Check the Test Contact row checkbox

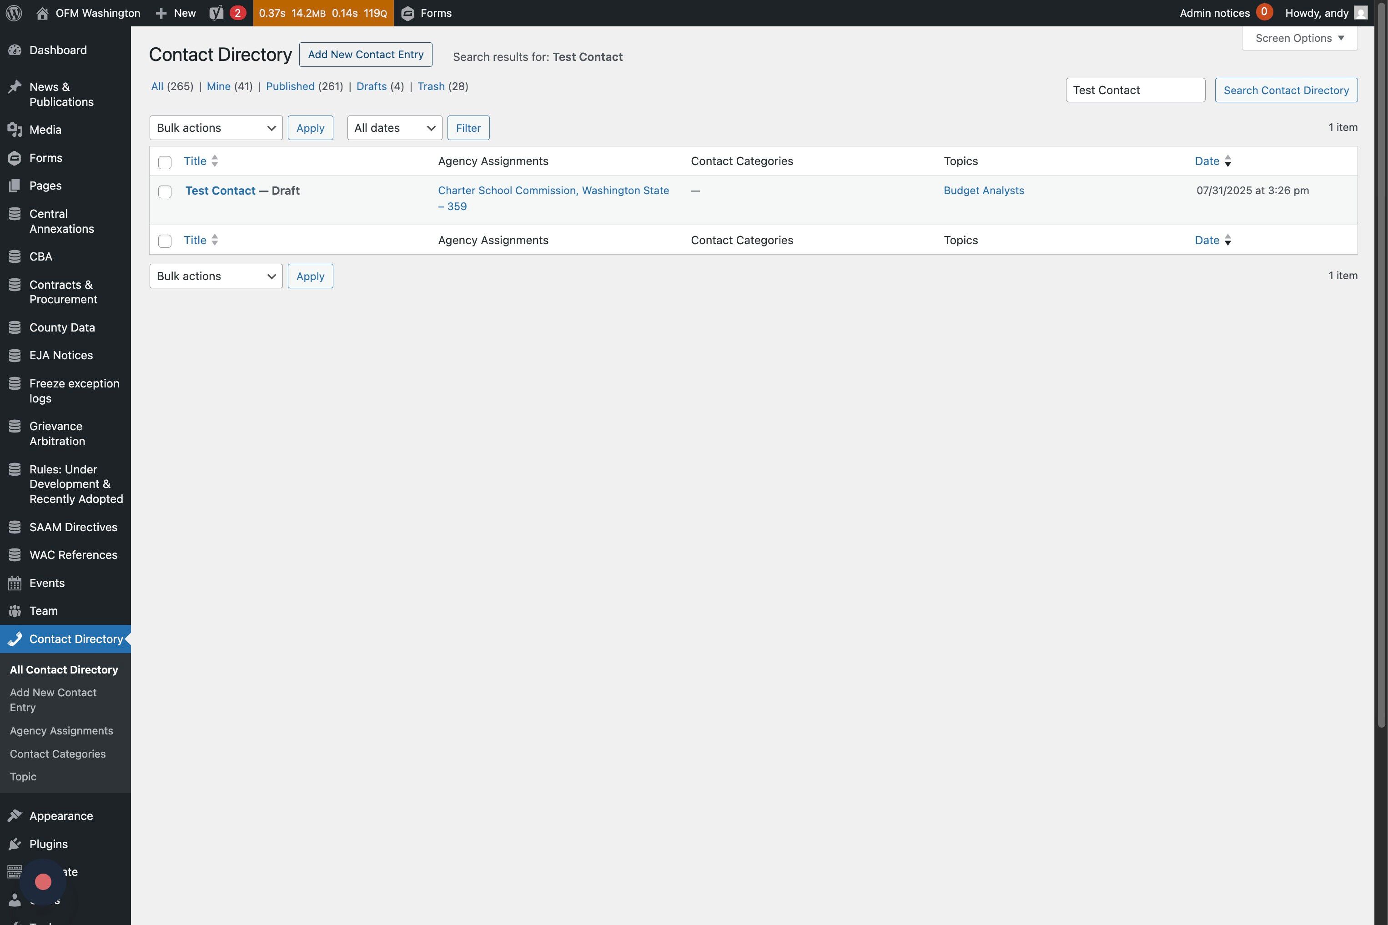(x=165, y=192)
